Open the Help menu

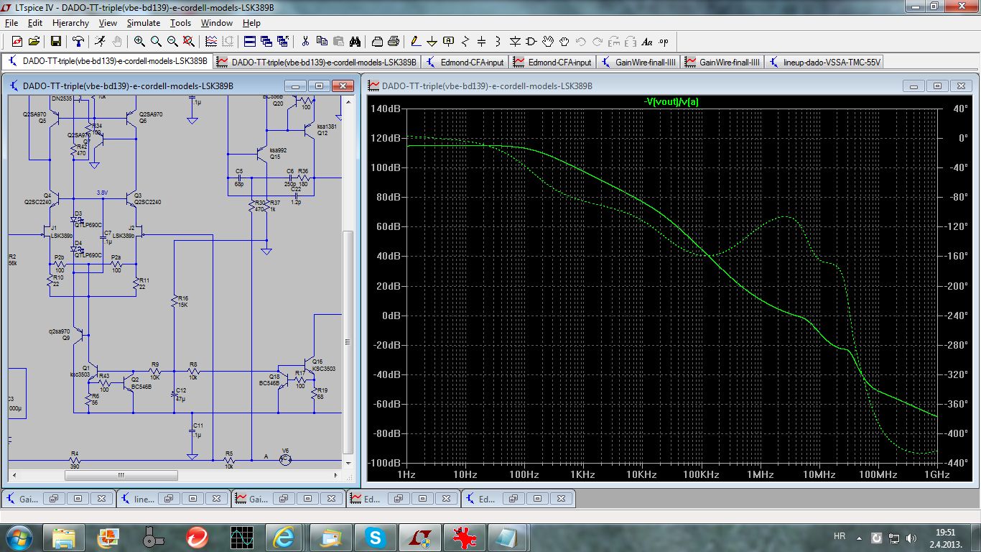click(251, 23)
